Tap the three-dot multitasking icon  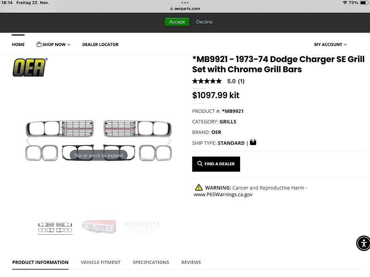(185, 3)
